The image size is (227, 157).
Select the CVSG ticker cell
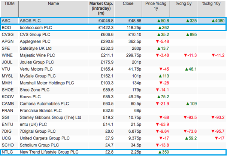click(x=7, y=35)
